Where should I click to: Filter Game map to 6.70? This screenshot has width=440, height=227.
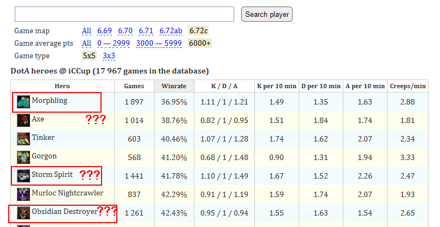[125, 31]
